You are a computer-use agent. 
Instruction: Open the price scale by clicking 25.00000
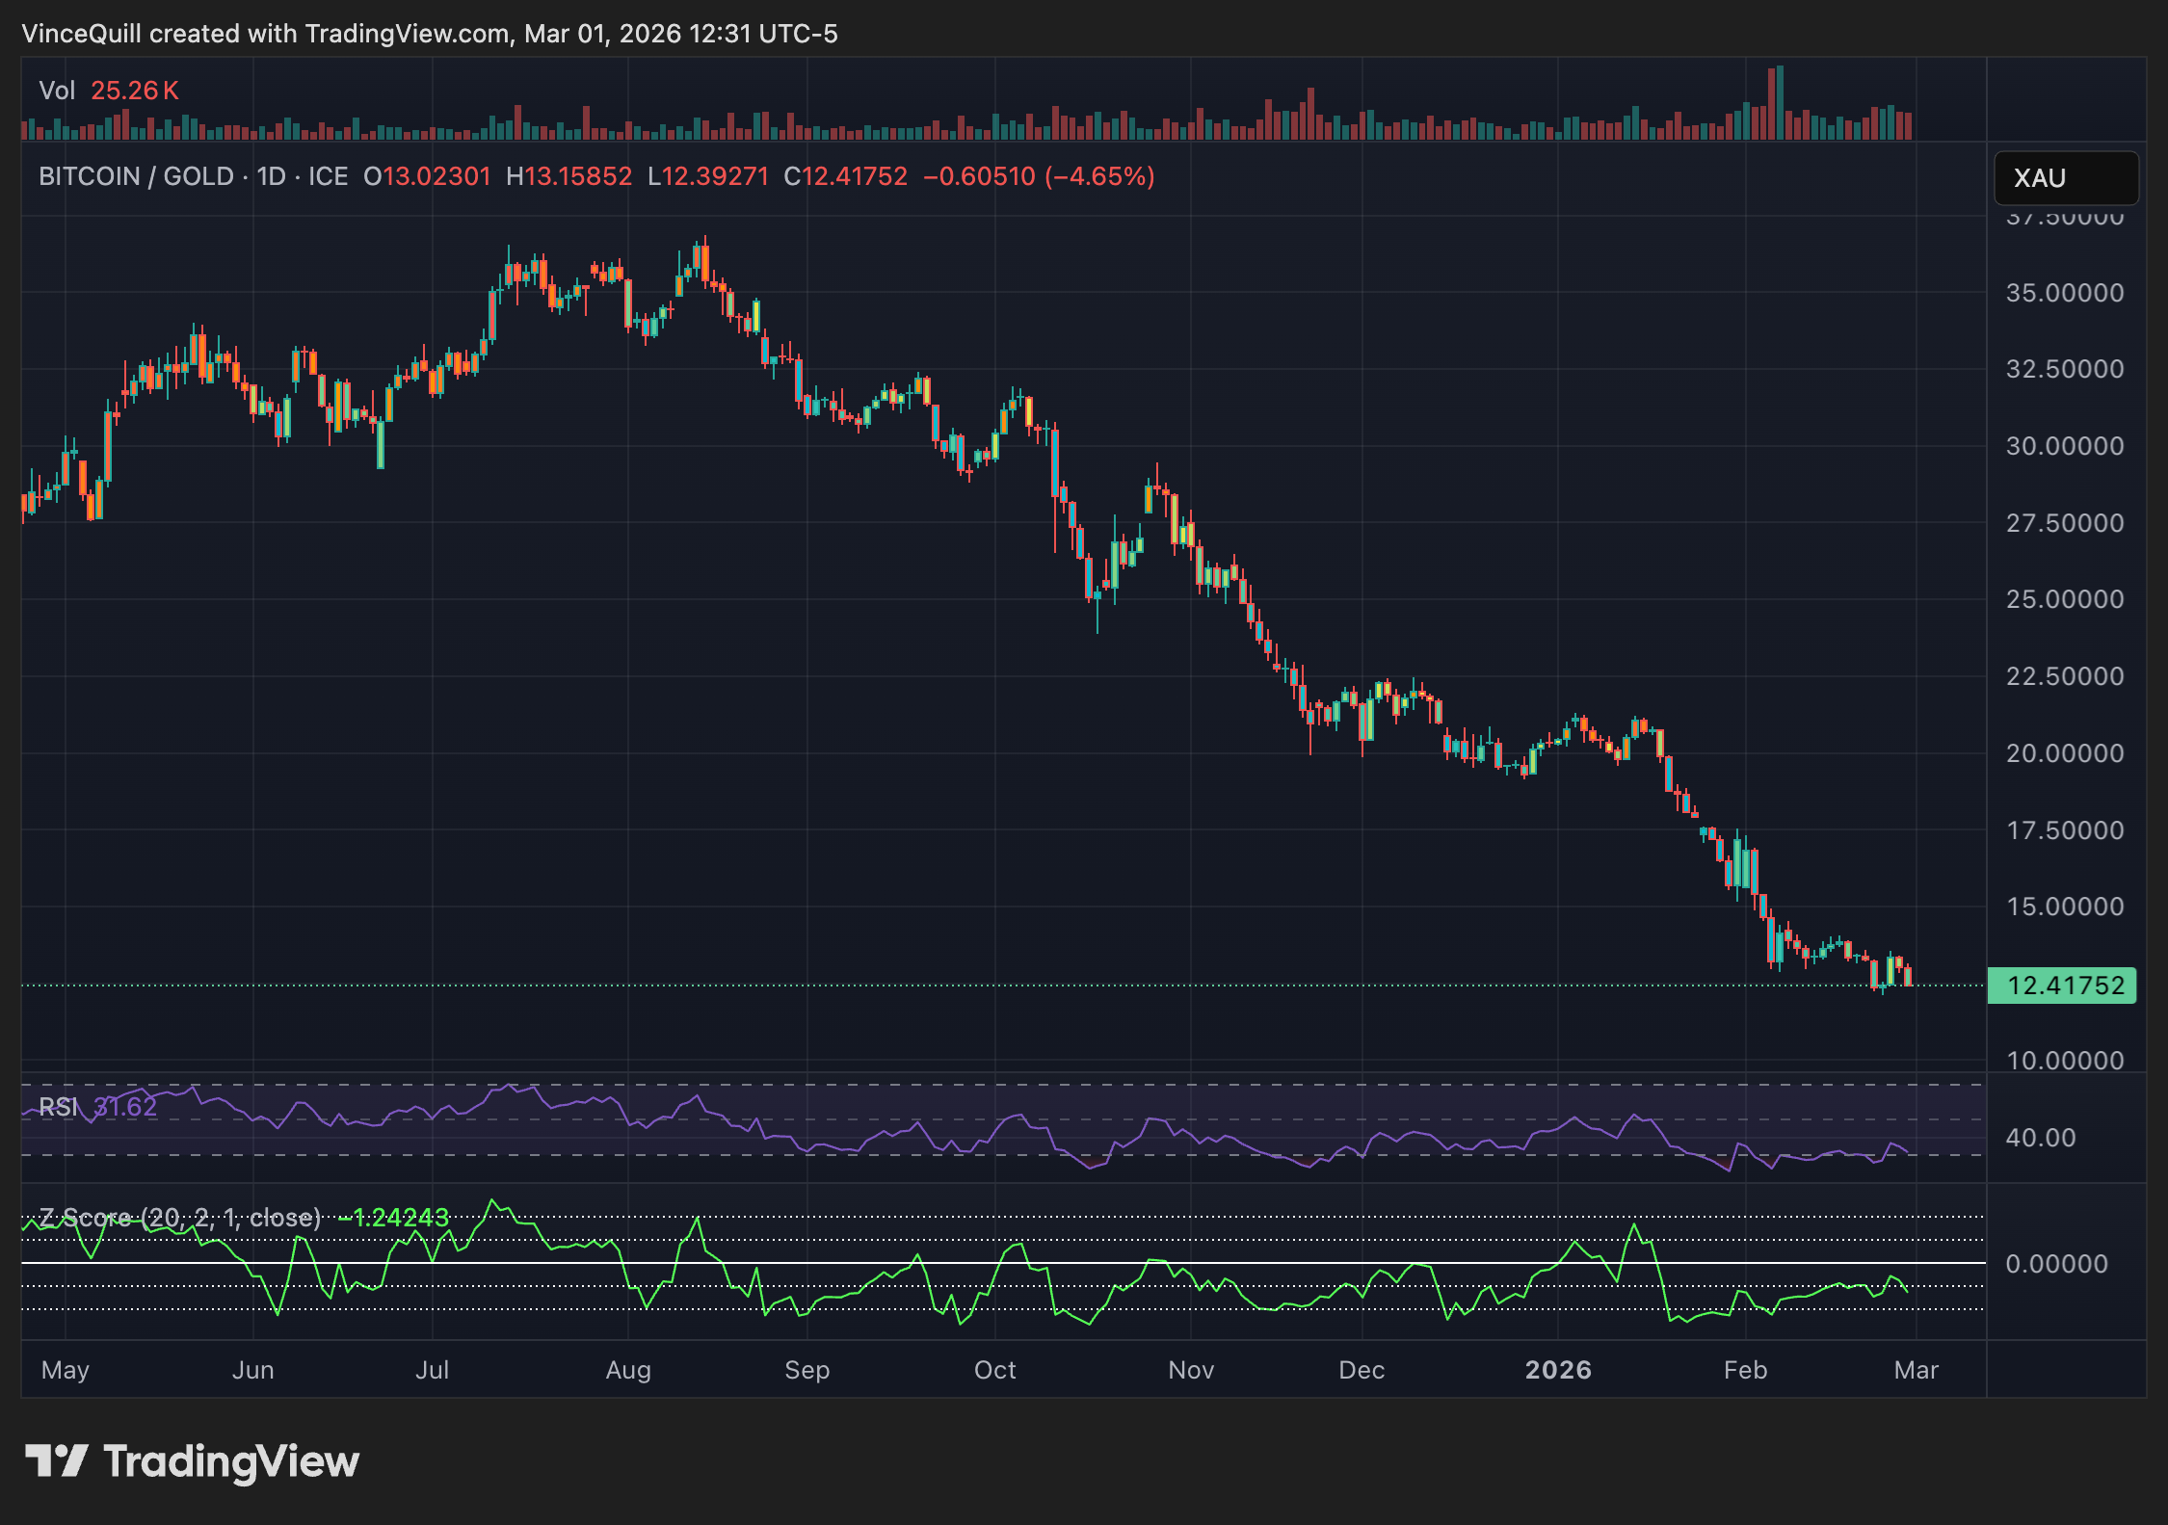(2068, 599)
